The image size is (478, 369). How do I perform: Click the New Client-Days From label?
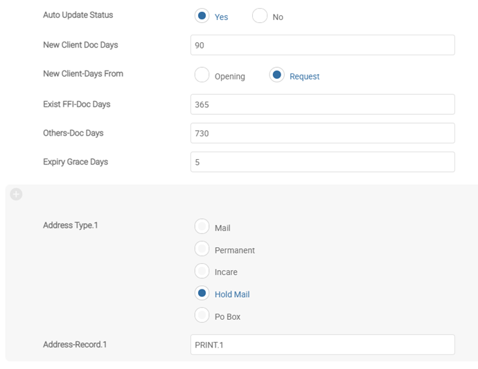[x=83, y=74]
